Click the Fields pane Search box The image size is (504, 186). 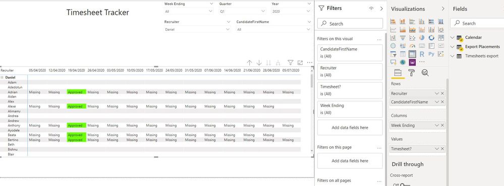click(x=477, y=23)
